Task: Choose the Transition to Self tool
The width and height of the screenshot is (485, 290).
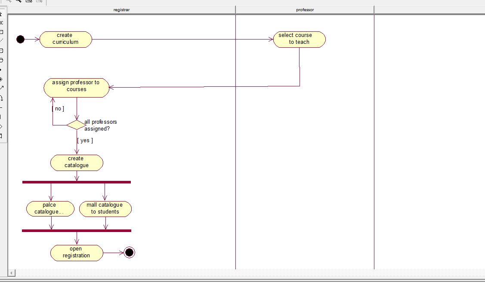Action: tap(1, 98)
